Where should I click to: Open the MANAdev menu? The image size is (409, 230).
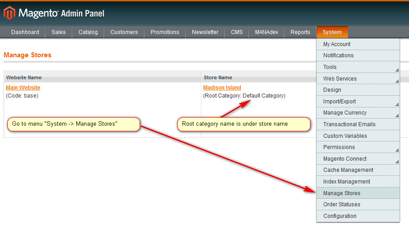click(266, 32)
